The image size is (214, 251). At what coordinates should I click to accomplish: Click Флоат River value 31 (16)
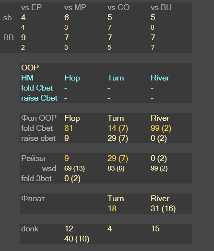click(x=163, y=208)
